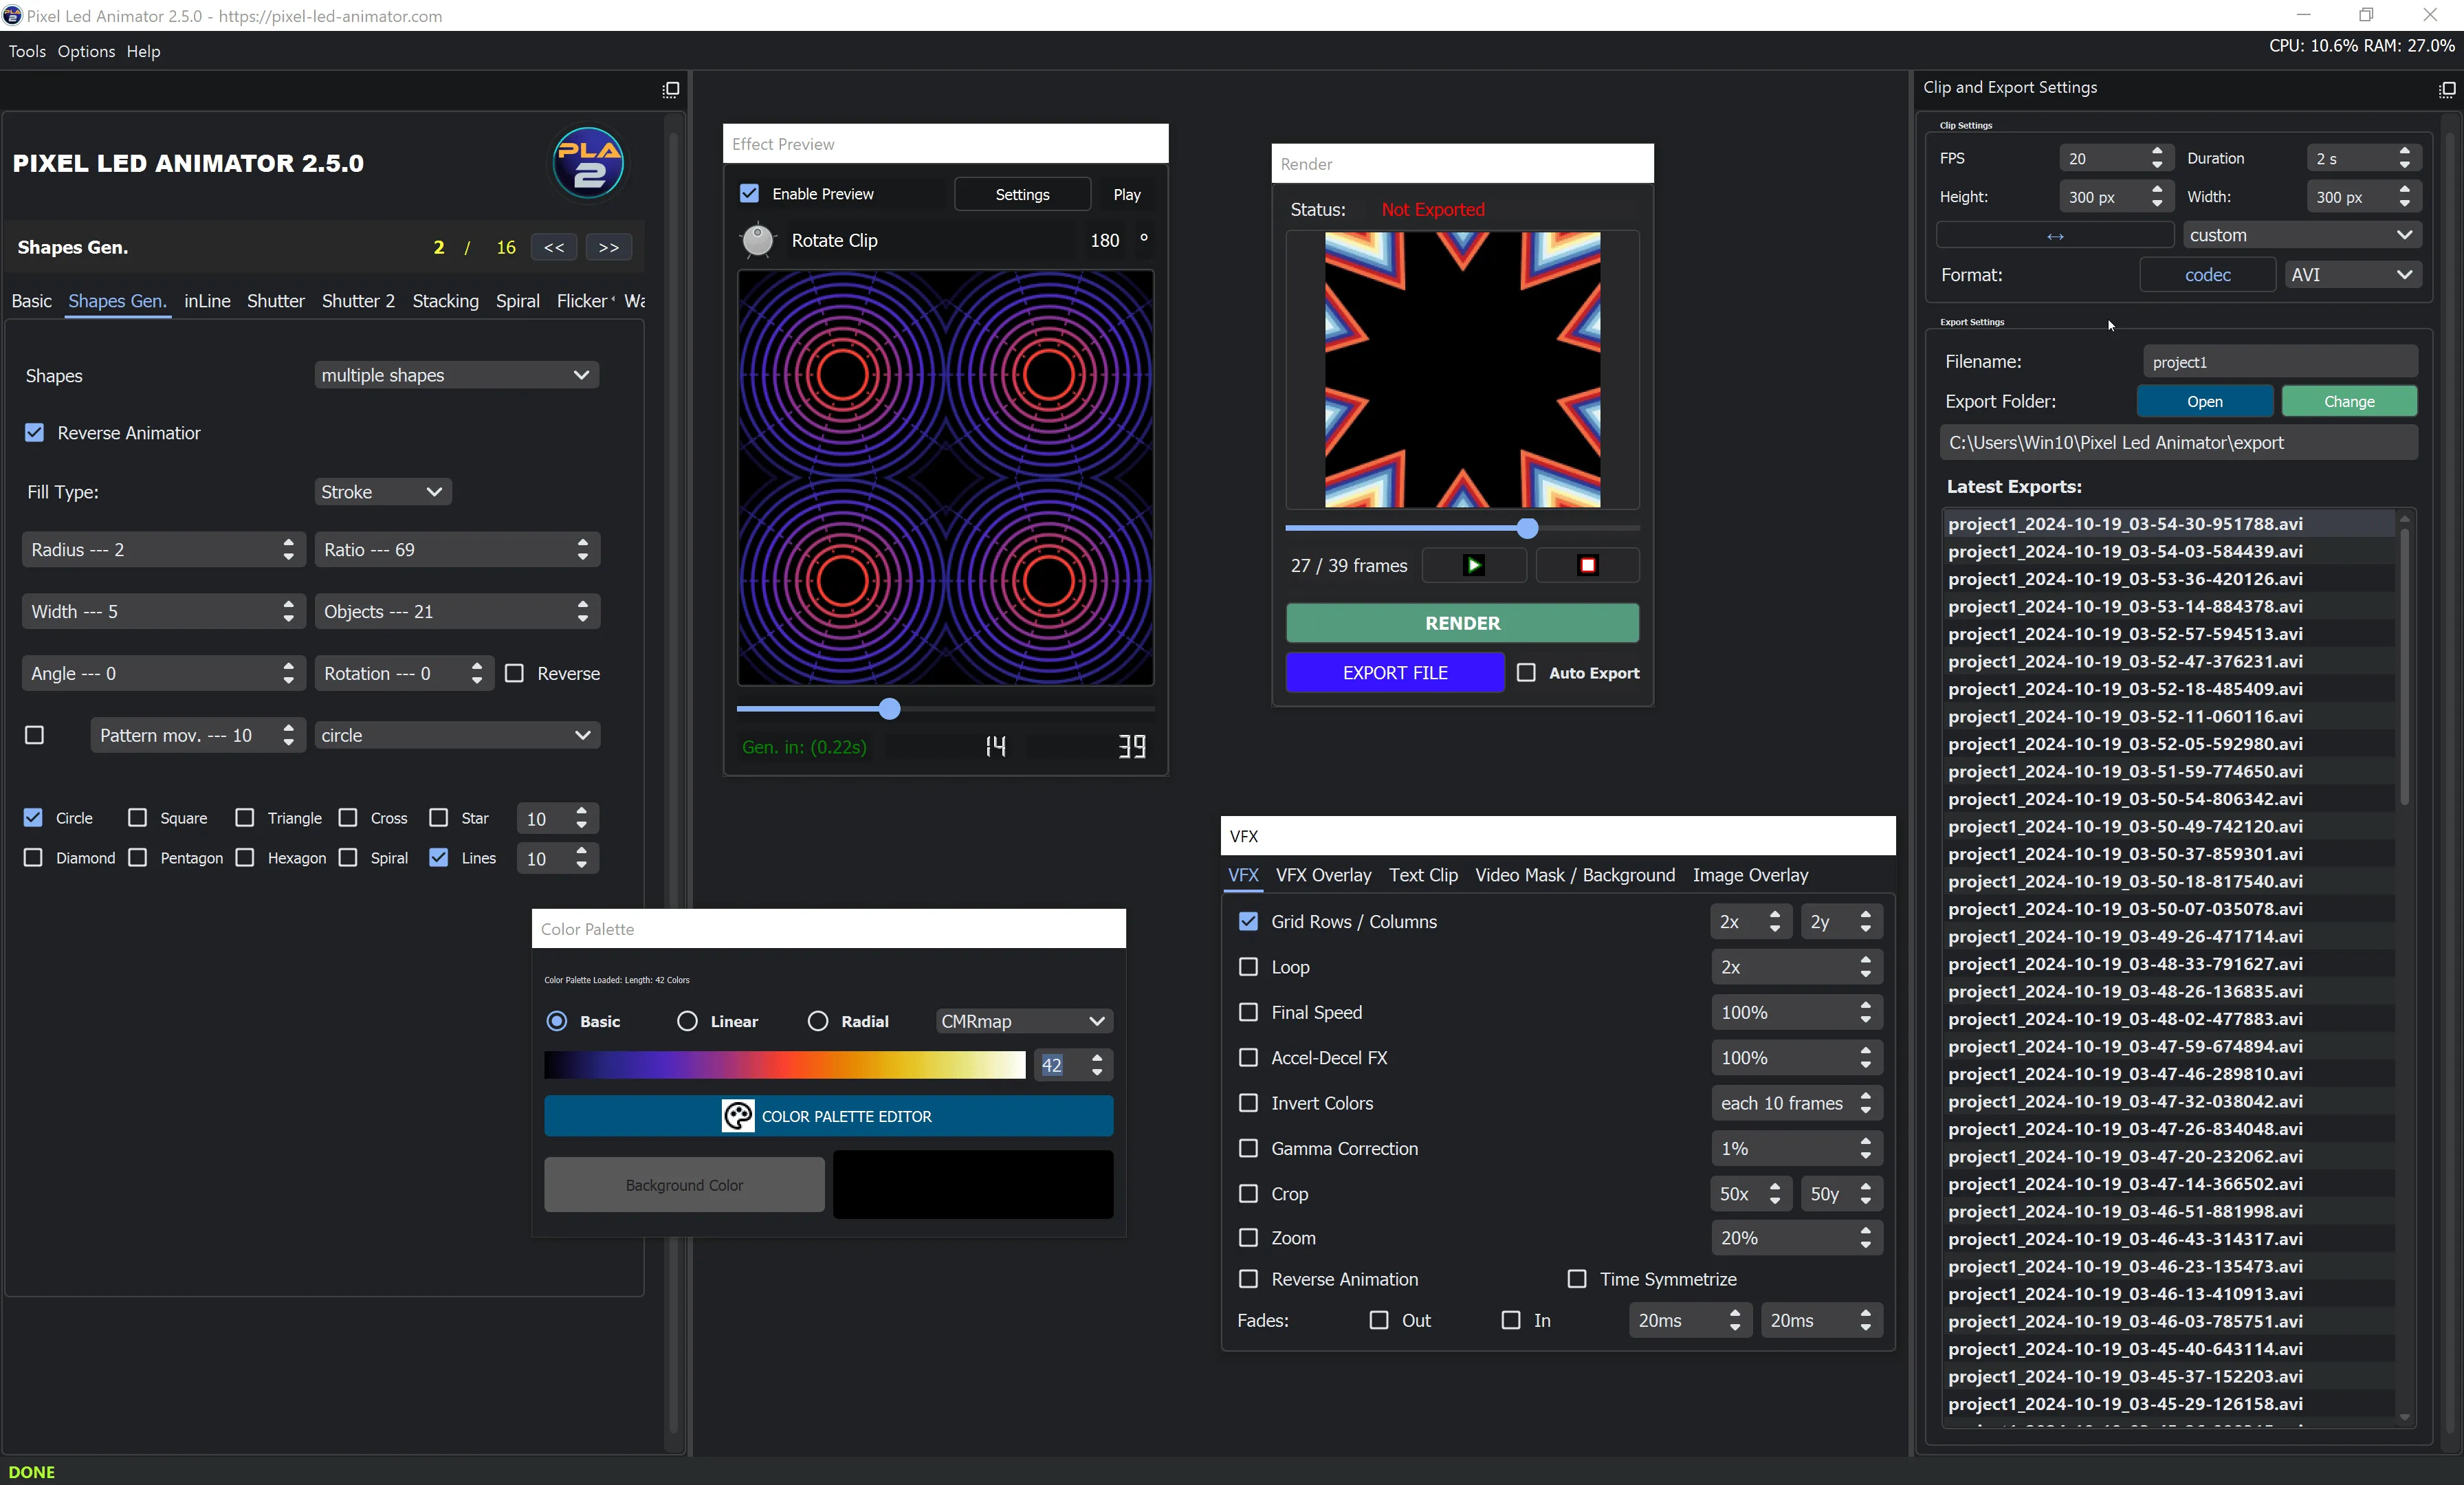The height and width of the screenshot is (1485, 2464).
Task: Play the render with green arrow
Action: [1473, 565]
